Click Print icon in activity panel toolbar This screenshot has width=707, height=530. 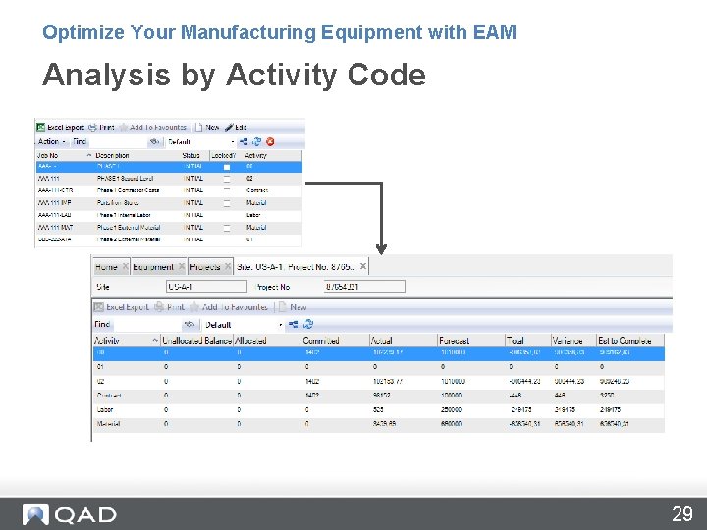point(159,307)
